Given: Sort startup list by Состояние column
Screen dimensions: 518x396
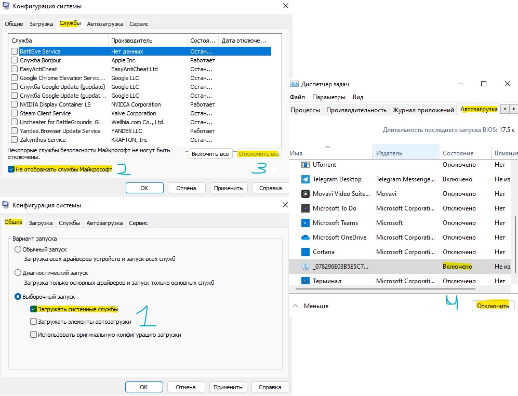Looking at the screenshot, I should 465,153.
